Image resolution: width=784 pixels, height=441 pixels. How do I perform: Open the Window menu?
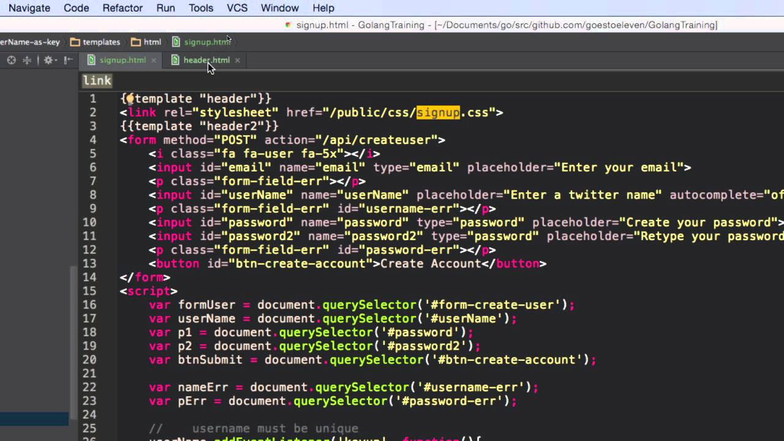pyautogui.click(x=280, y=8)
